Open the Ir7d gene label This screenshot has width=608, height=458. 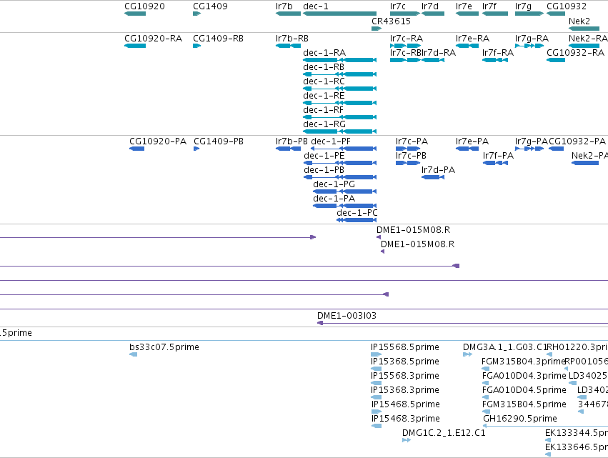click(x=429, y=6)
